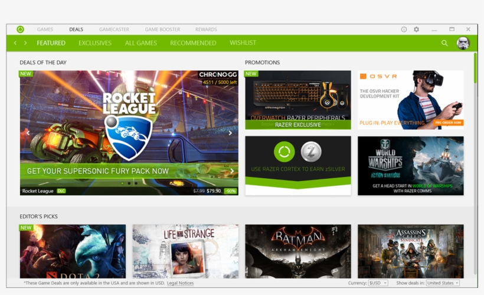Click the OSVR logo in promotion

(378, 76)
